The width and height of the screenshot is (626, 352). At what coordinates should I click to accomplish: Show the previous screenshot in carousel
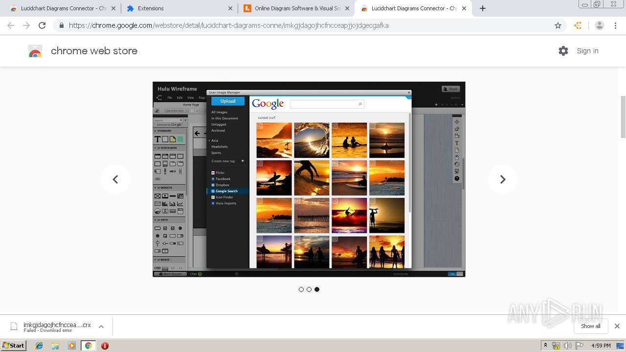115,179
